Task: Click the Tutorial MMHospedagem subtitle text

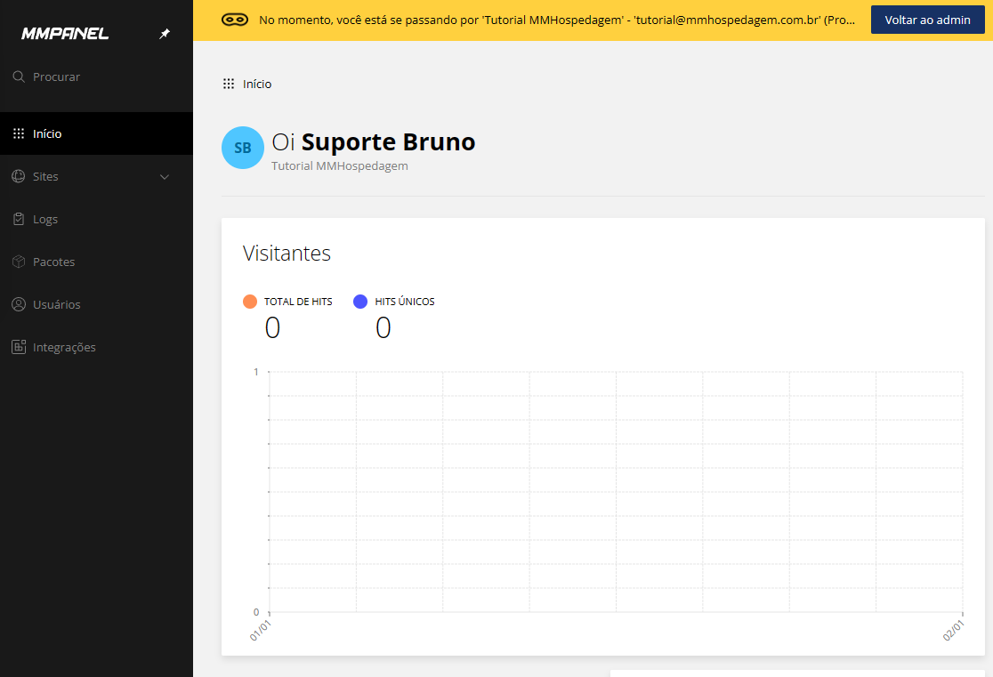Action: point(339,166)
